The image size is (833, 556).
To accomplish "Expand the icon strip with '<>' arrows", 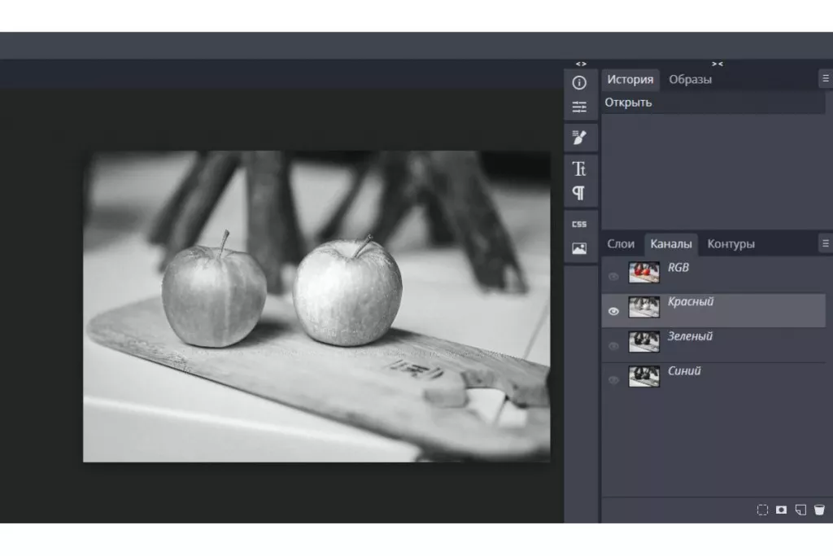I will pos(581,63).
